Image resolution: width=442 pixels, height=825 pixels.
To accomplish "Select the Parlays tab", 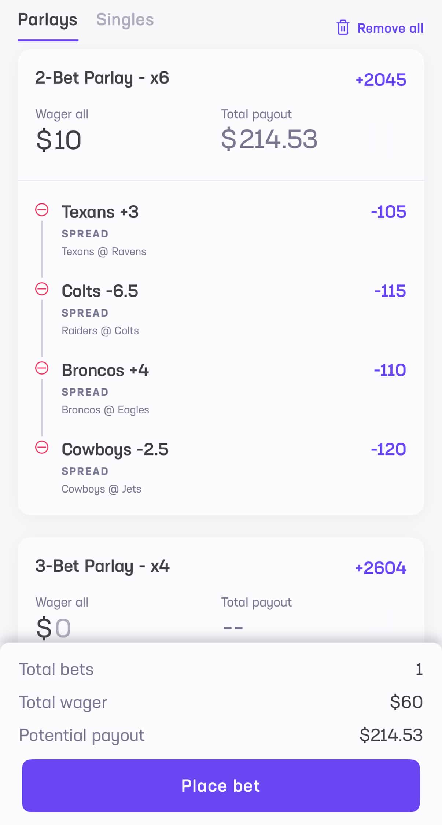I will point(48,20).
